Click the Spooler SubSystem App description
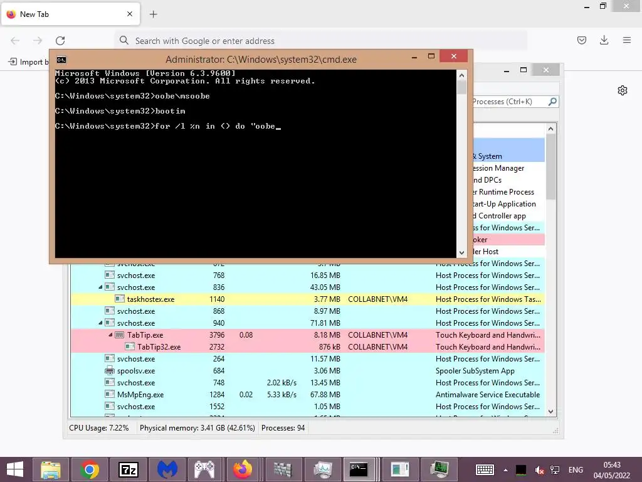Screen dimensions: 642x482 coord(475,370)
